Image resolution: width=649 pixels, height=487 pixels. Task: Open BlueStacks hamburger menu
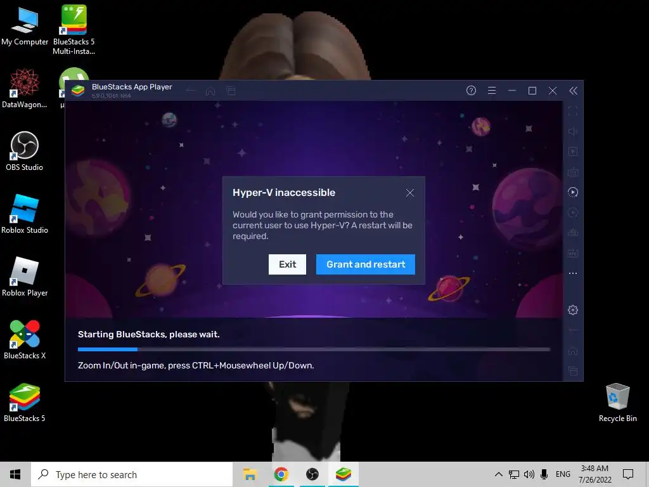click(x=492, y=91)
